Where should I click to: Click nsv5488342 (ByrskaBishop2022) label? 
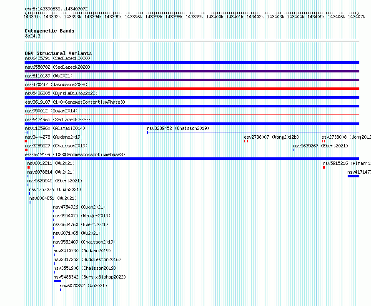tap(90, 277)
